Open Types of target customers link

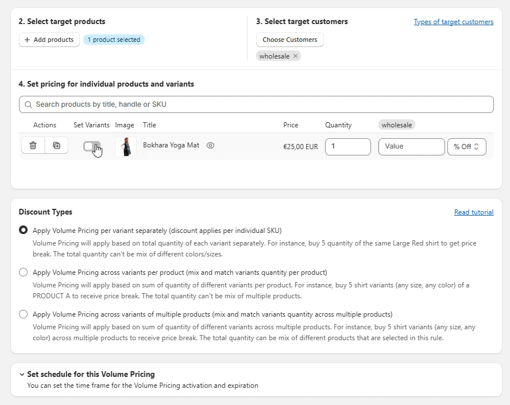pos(453,22)
